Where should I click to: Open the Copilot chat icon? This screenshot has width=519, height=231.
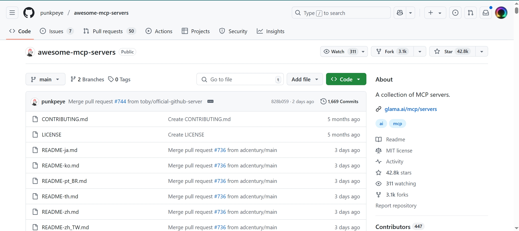(400, 13)
